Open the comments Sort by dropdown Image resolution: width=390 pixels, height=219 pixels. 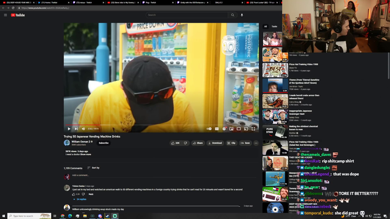click(x=93, y=168)
